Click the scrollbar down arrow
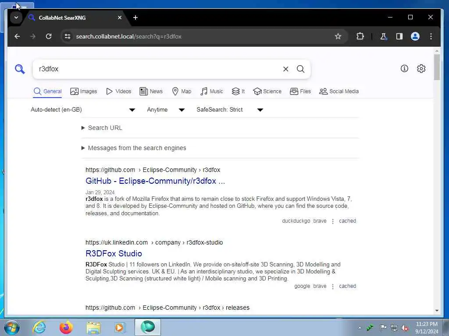449x336 pixels. 437,311
